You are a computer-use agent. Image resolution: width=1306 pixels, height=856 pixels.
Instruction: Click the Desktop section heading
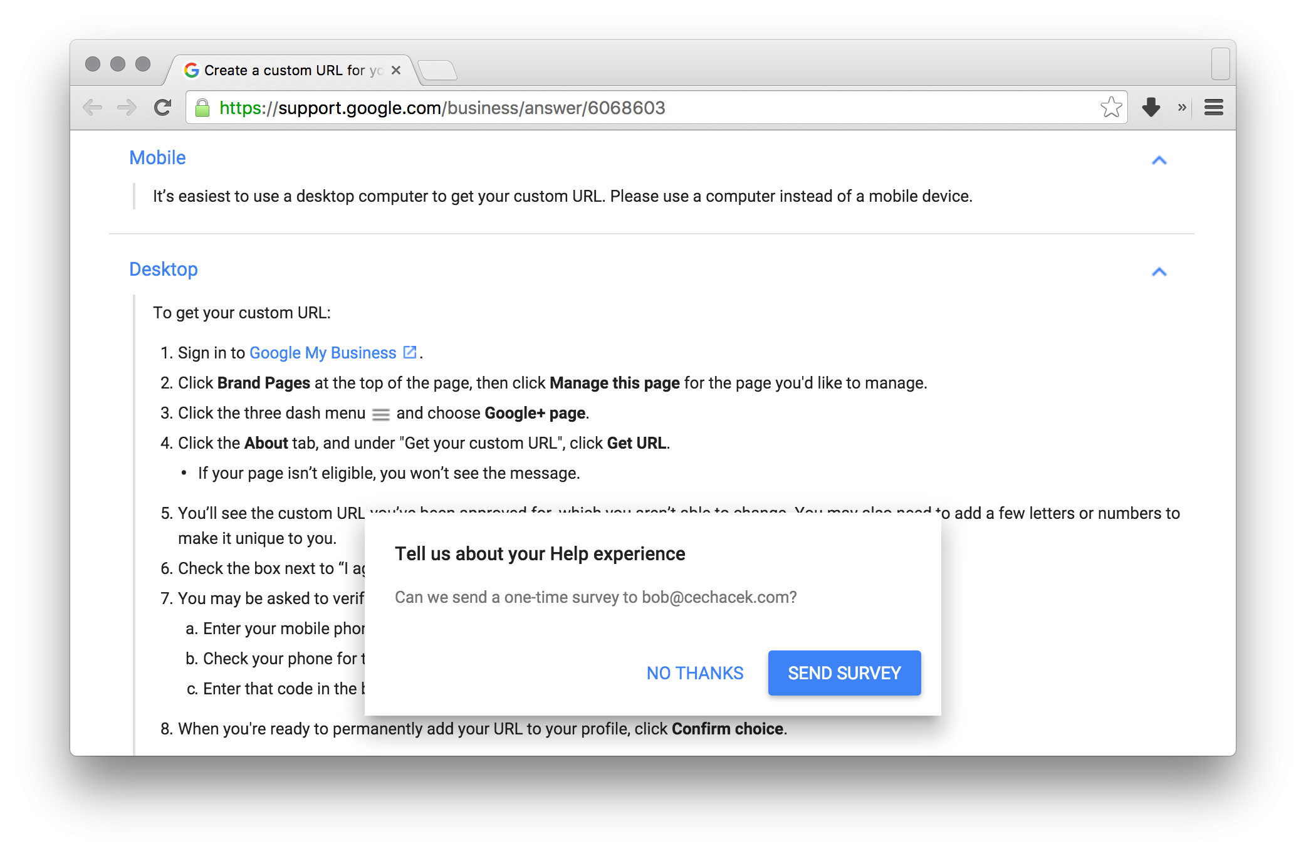(164, 269)
